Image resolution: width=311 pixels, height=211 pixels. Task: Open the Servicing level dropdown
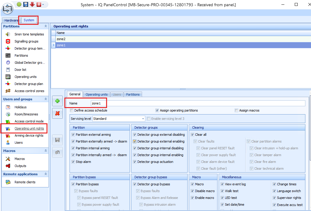point(143,119)
